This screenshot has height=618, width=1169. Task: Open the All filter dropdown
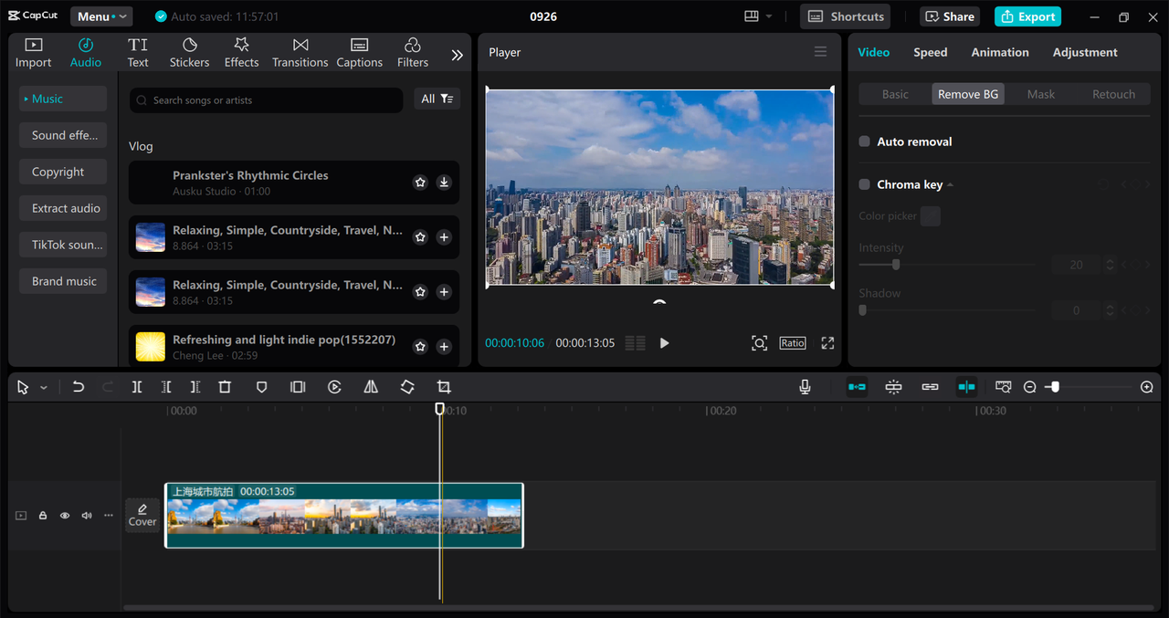(437, 99)
